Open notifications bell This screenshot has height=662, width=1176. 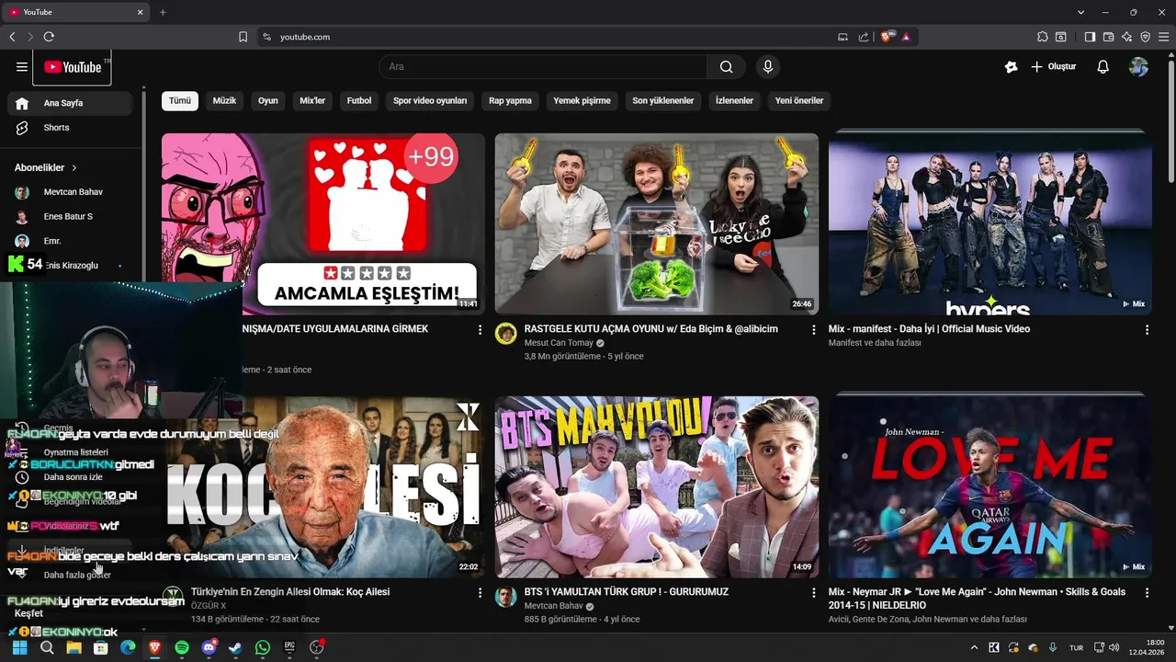pyautogui.click(x=1103, y=67)
